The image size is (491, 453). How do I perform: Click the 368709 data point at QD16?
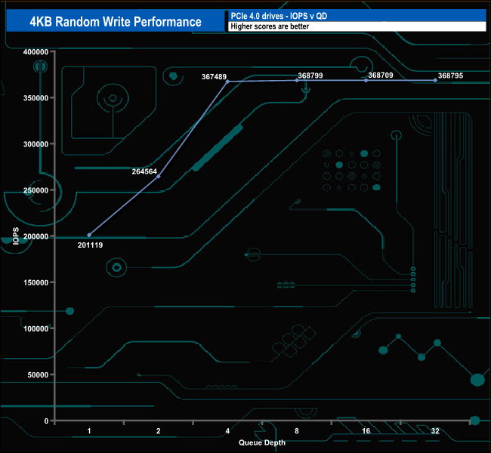click(366, 81)
